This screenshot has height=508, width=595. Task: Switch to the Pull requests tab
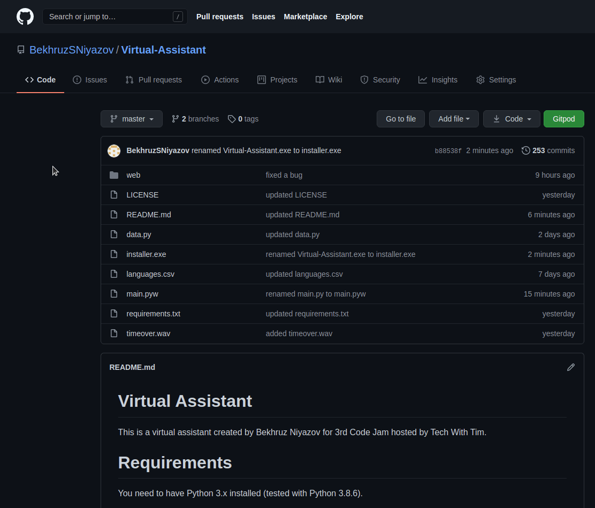click(x=154, y=79)
